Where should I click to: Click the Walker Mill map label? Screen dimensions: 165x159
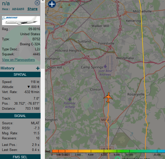[x=100, y=26]
